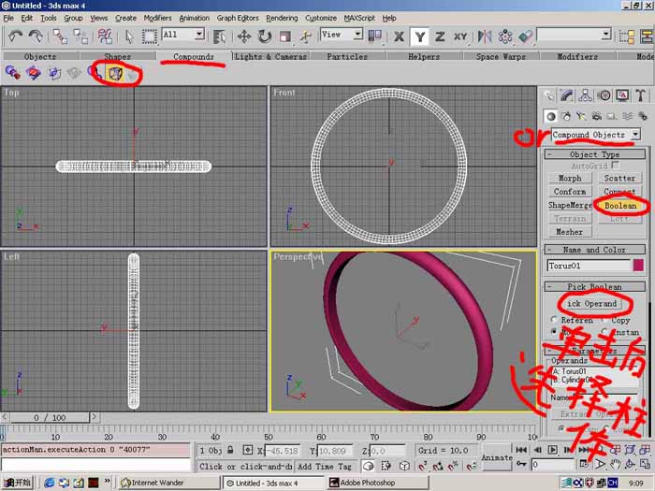
Task: Activate the Select and Scale tool
Action: pos(285,36)
